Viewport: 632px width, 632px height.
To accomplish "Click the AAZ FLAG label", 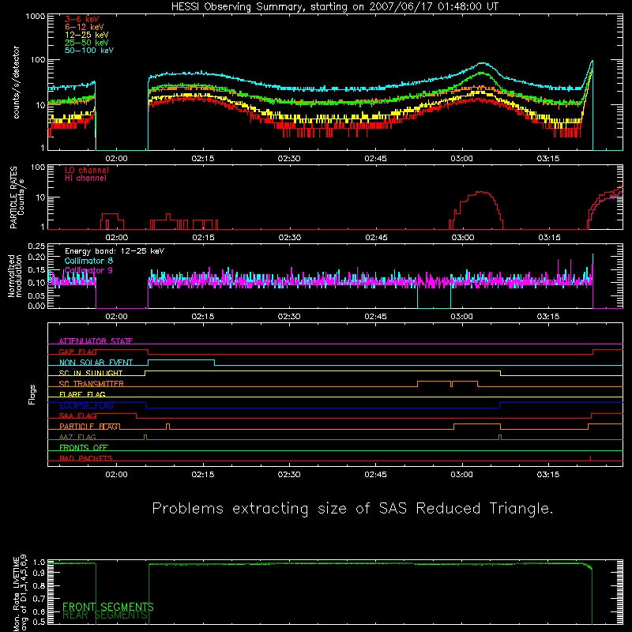I will pos(77,438).
